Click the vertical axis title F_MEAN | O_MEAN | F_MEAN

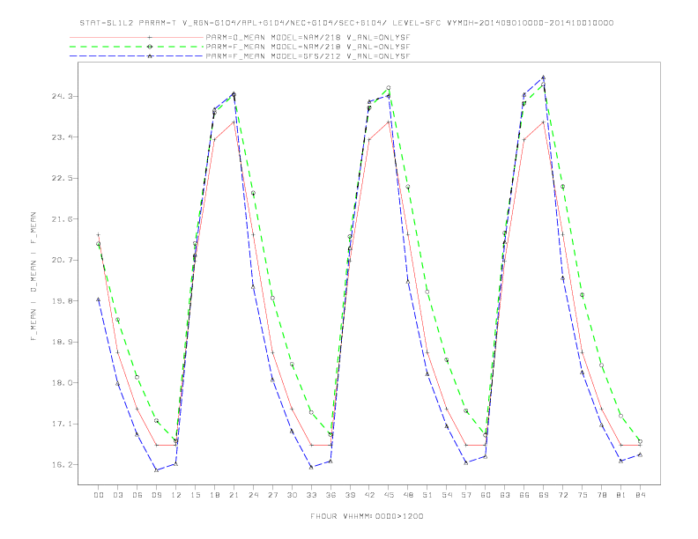33,277
